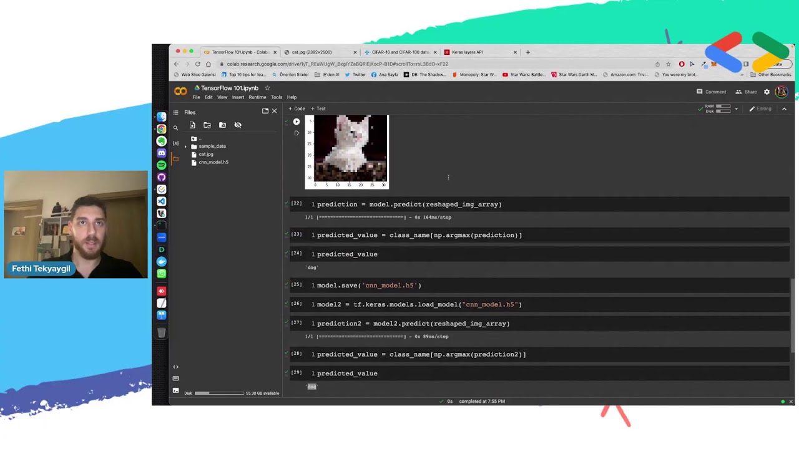The image size is (799, 449).
Task: Open Discord in the Dock
Action: tap(161, 153)
